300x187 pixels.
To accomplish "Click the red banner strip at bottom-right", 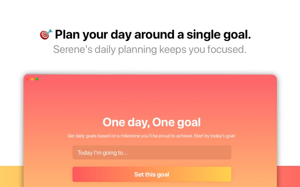I will click(288, 177).
